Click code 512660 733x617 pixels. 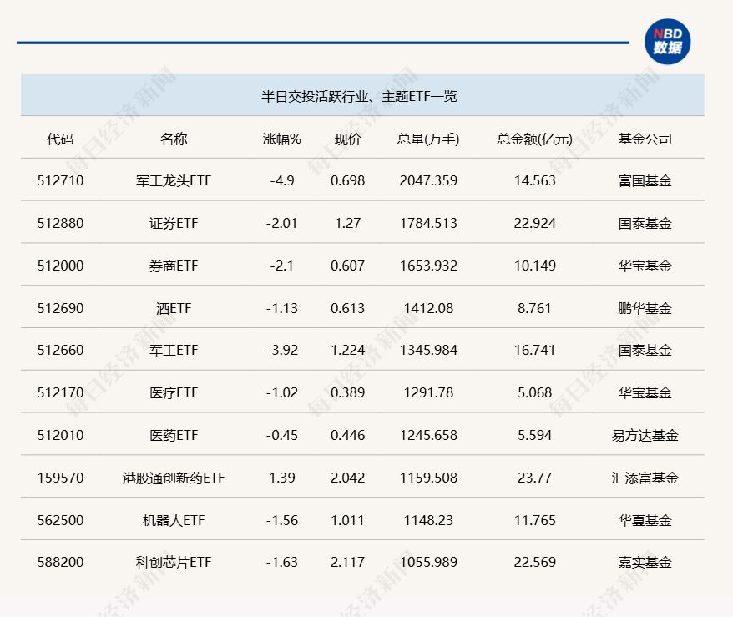[61, 350]
